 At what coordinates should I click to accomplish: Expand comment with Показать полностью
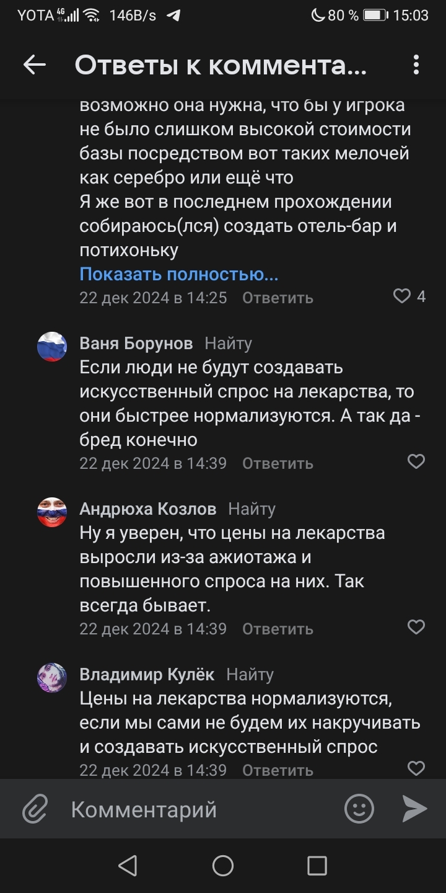pos(179,273)
